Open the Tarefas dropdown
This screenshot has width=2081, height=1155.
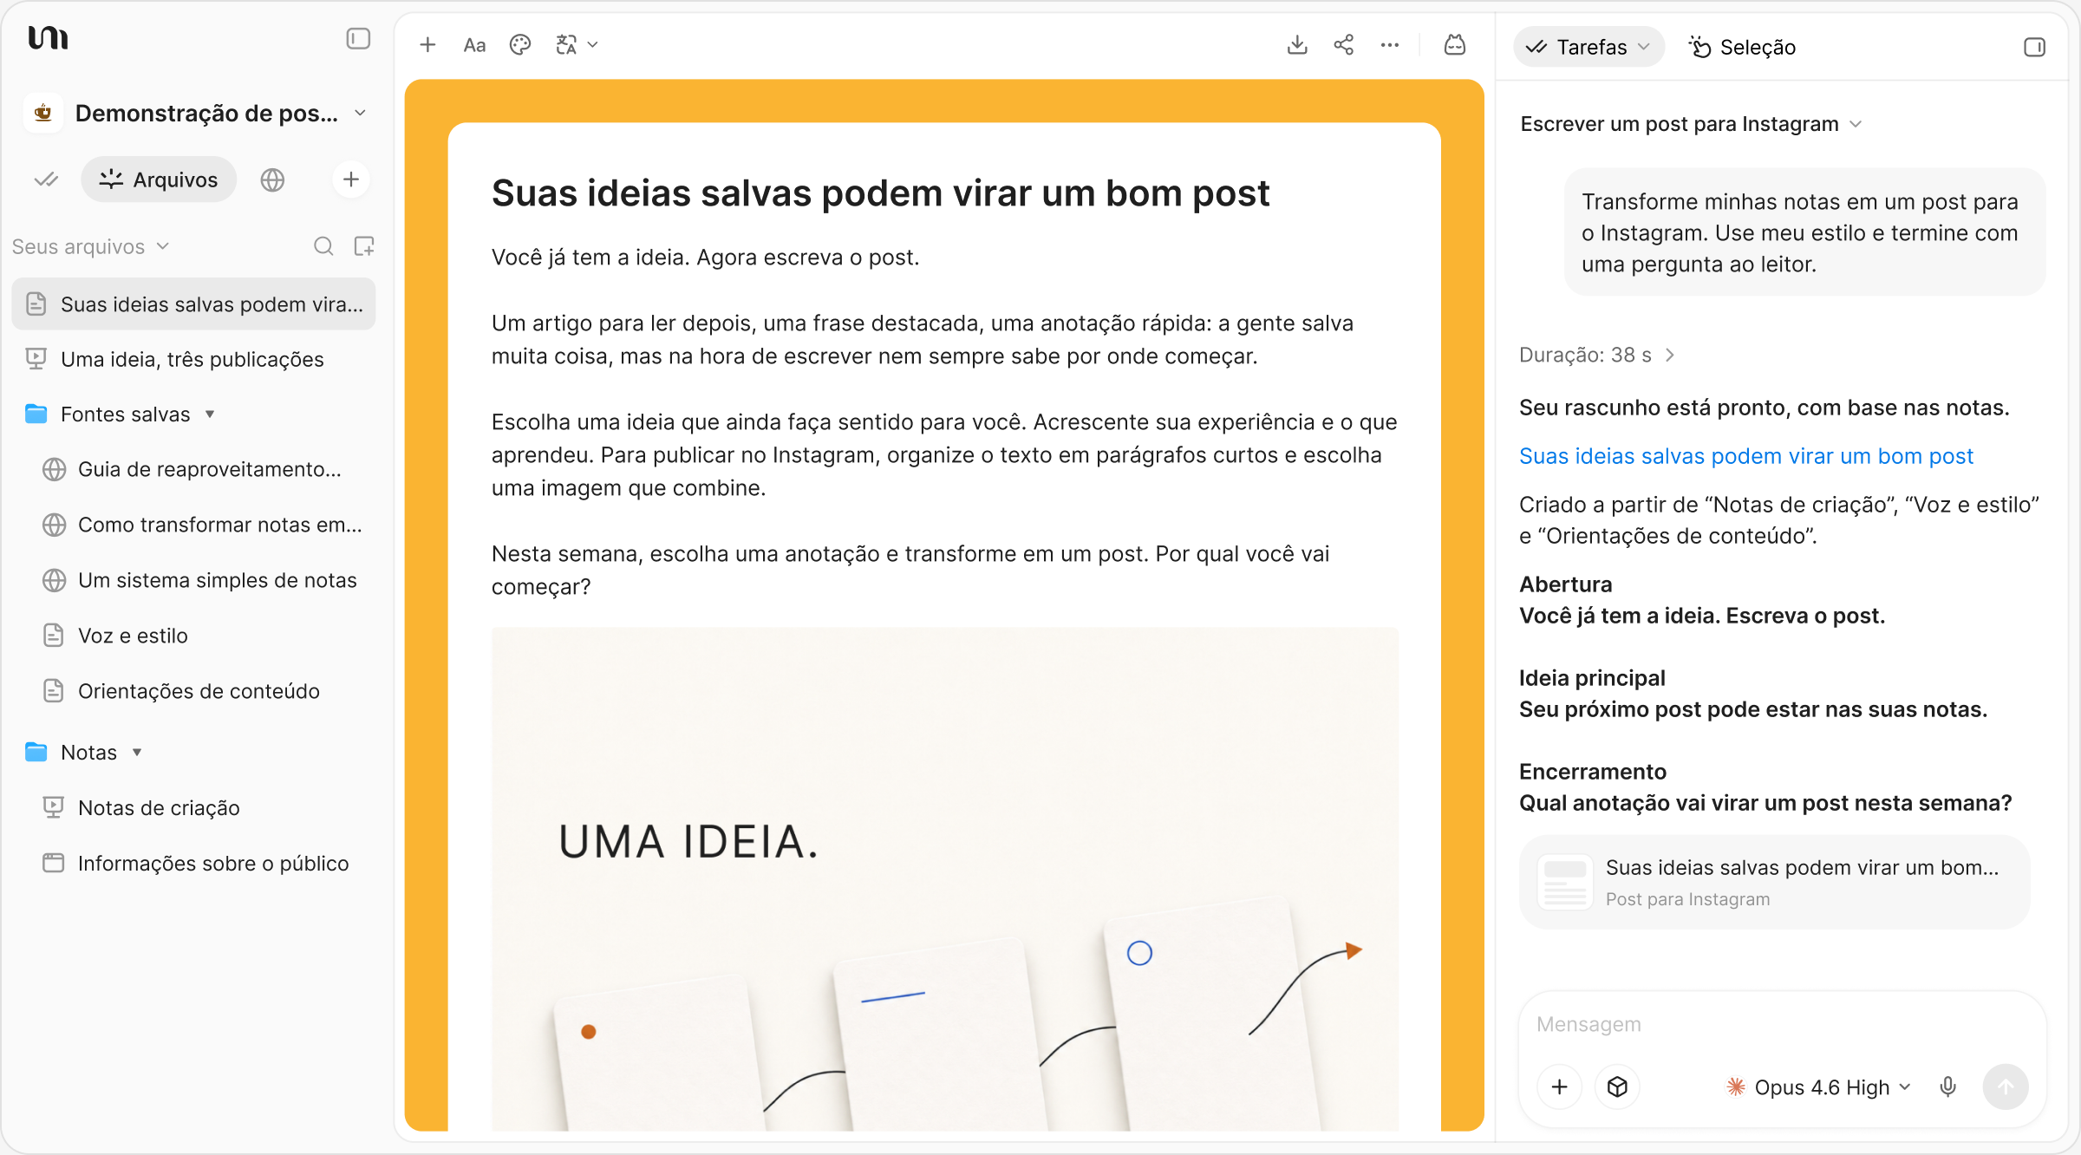click(1588, 47)
